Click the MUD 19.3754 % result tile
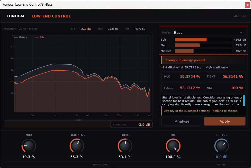This screenshot has height=168, width=251. 182,77
